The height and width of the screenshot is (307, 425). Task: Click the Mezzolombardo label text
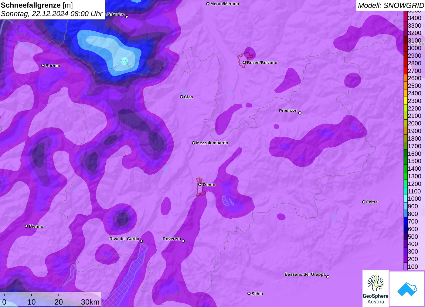click(x=212, y=143)
